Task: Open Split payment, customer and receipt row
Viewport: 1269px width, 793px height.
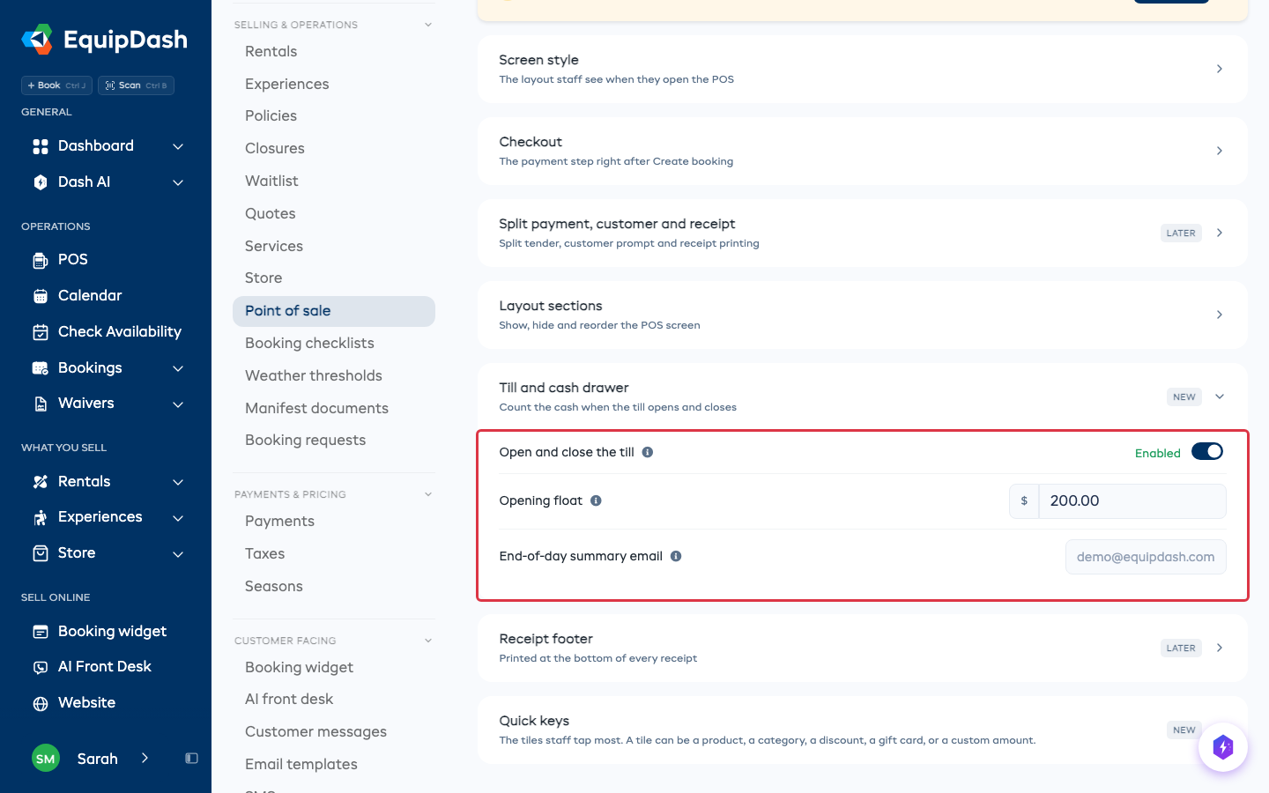Action: pyautogui.click(x=863, y=233)
